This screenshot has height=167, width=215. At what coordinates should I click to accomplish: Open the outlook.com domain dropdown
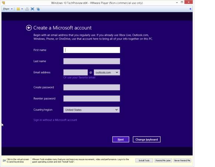[107, 73]
